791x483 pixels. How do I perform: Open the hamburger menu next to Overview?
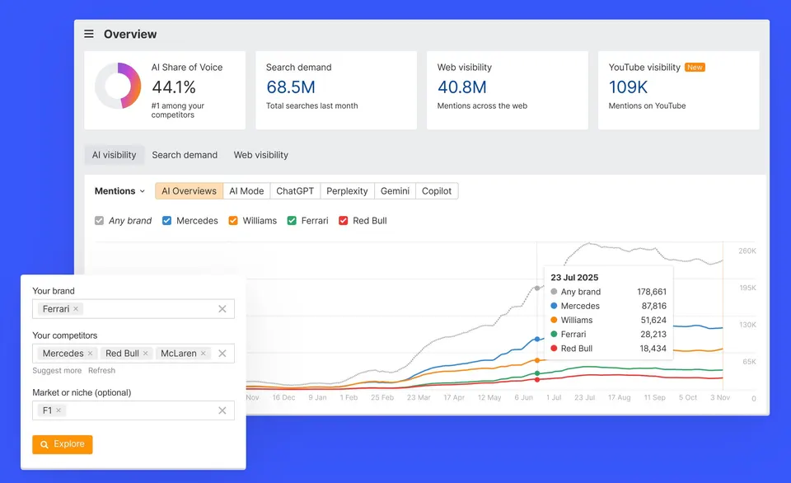(x=89, y=34)
